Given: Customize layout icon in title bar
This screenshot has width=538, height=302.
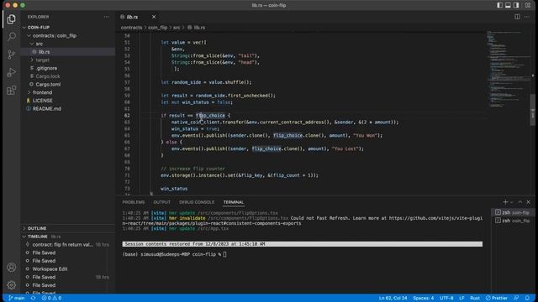Looking at the screenshot, I should [528, 5].
